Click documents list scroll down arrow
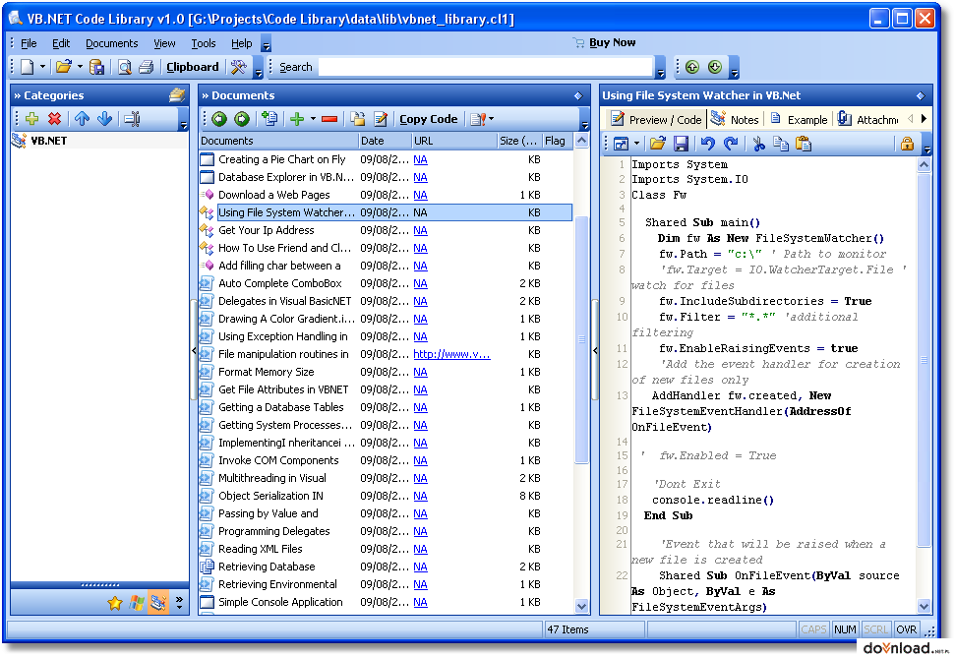955x657 pixels. pos(581,607)
